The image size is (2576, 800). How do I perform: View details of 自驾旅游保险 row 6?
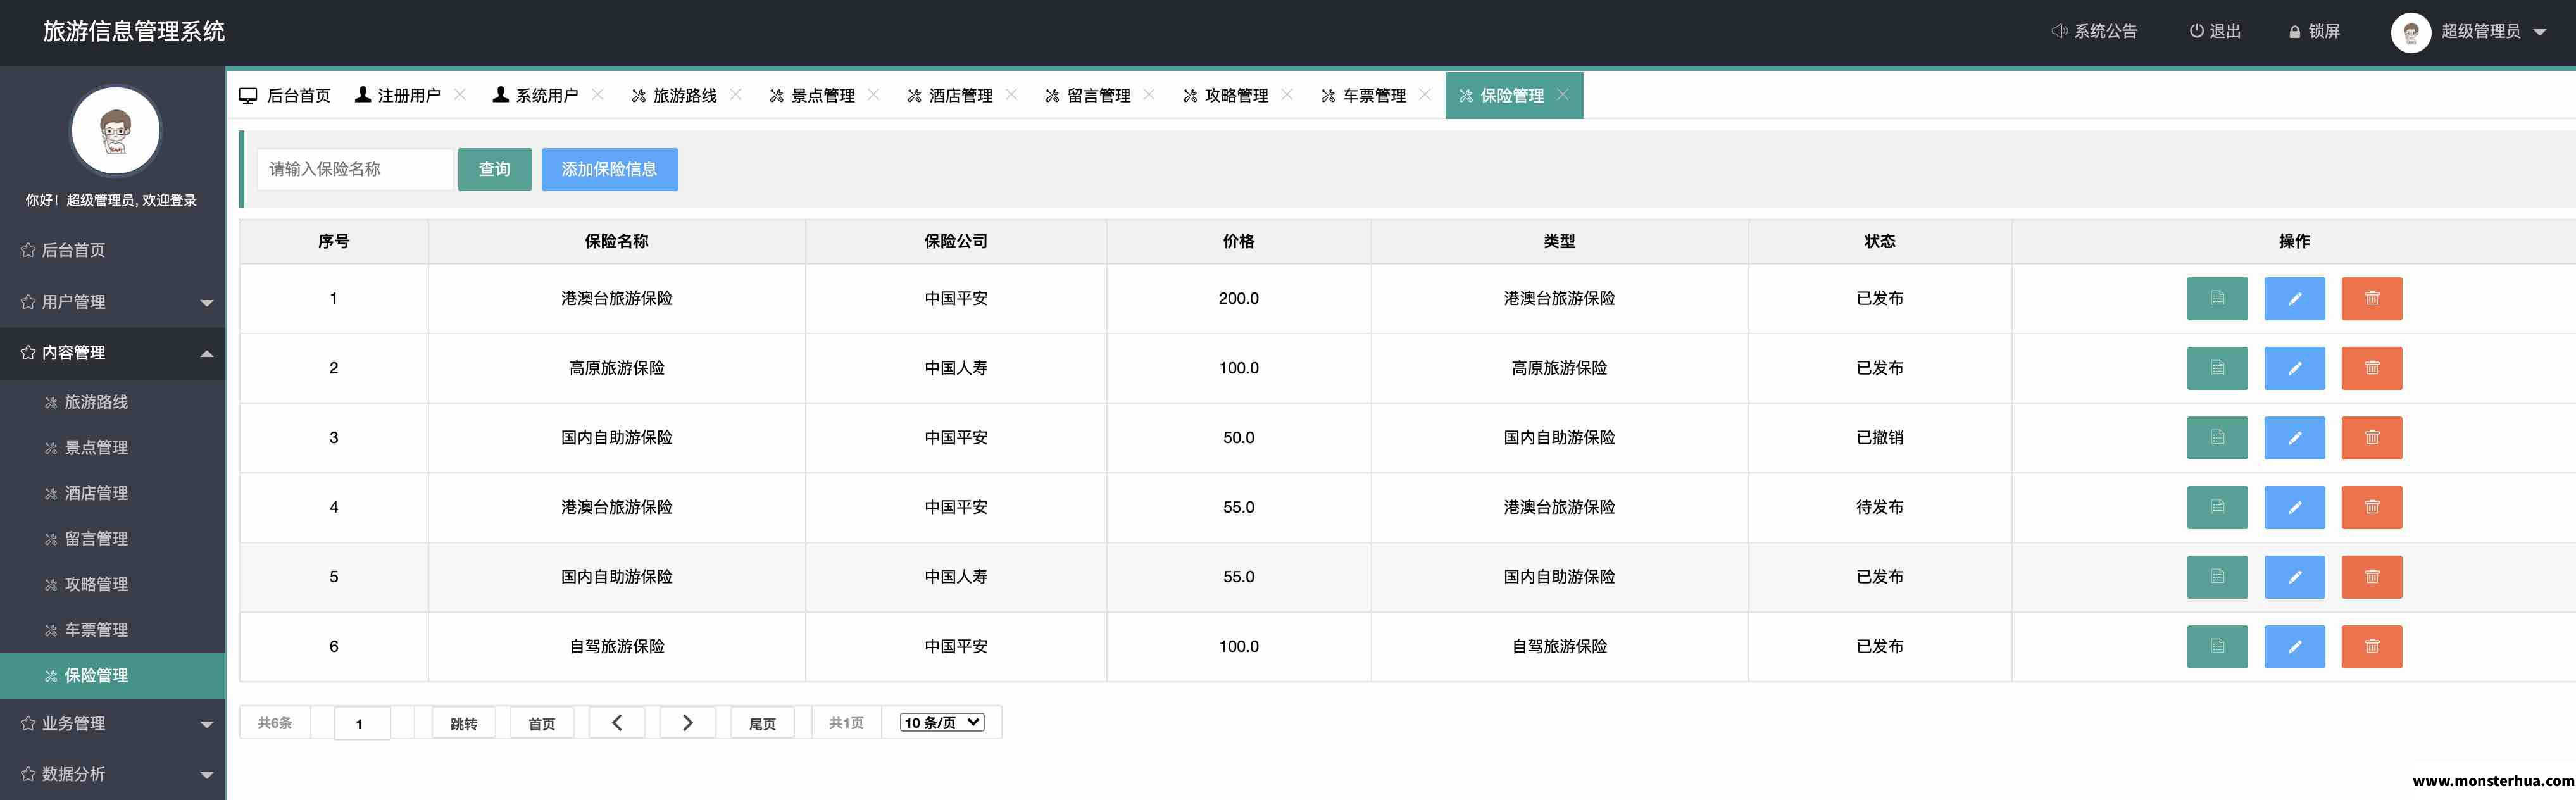click(2217, 646)
